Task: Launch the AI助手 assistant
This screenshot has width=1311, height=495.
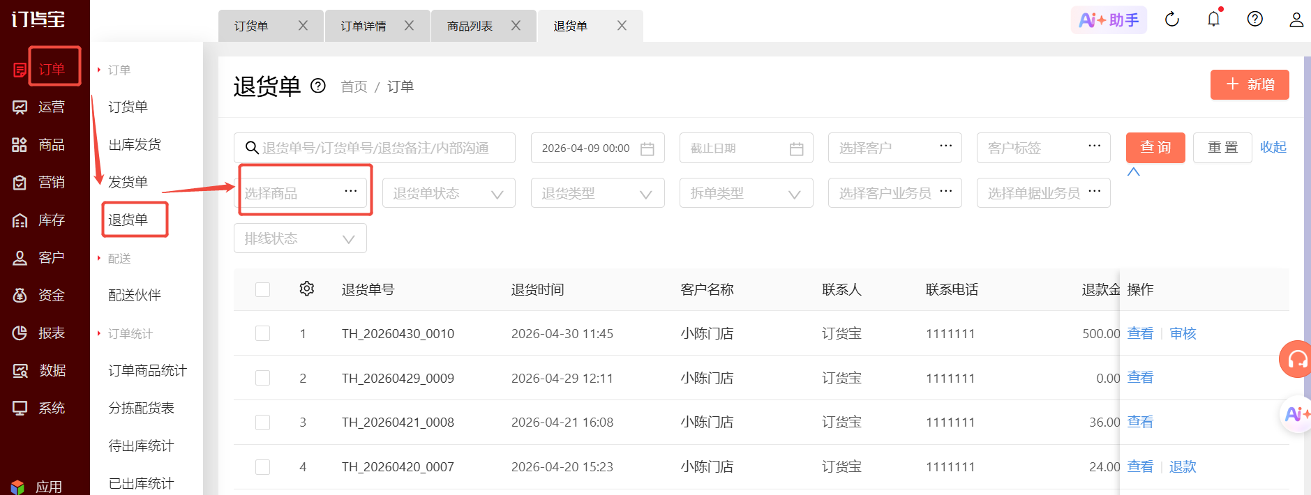Action: coord(1109,20)
